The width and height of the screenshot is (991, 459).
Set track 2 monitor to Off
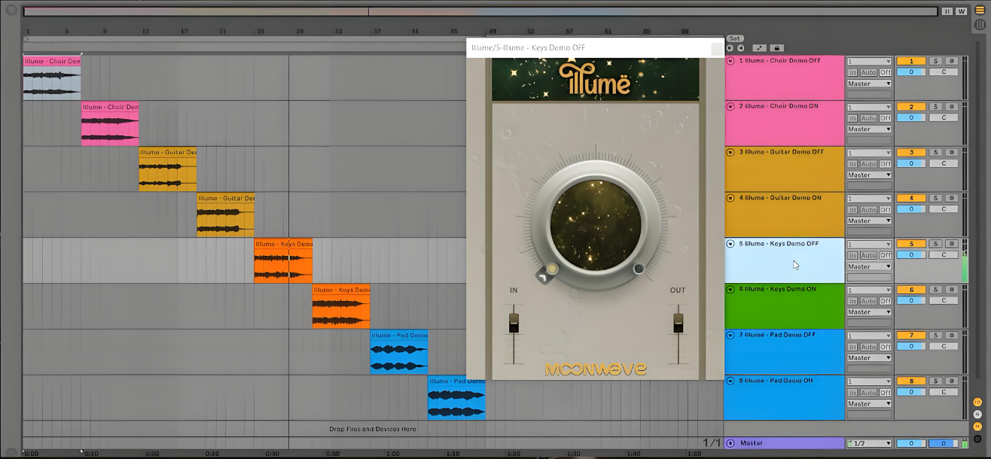(x=886, y=118)
